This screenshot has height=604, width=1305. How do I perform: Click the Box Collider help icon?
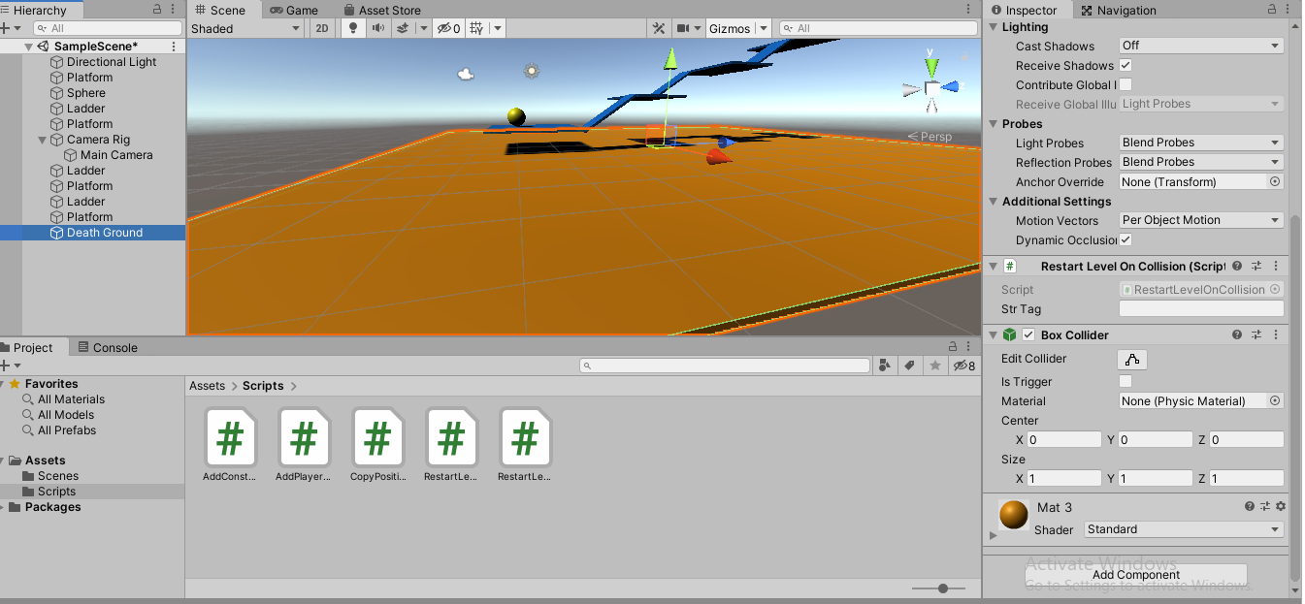1237,334
